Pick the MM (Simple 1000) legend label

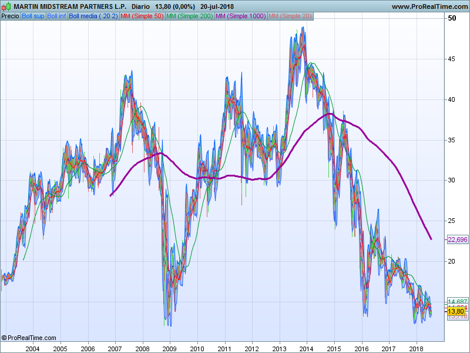tap(241, 16)
